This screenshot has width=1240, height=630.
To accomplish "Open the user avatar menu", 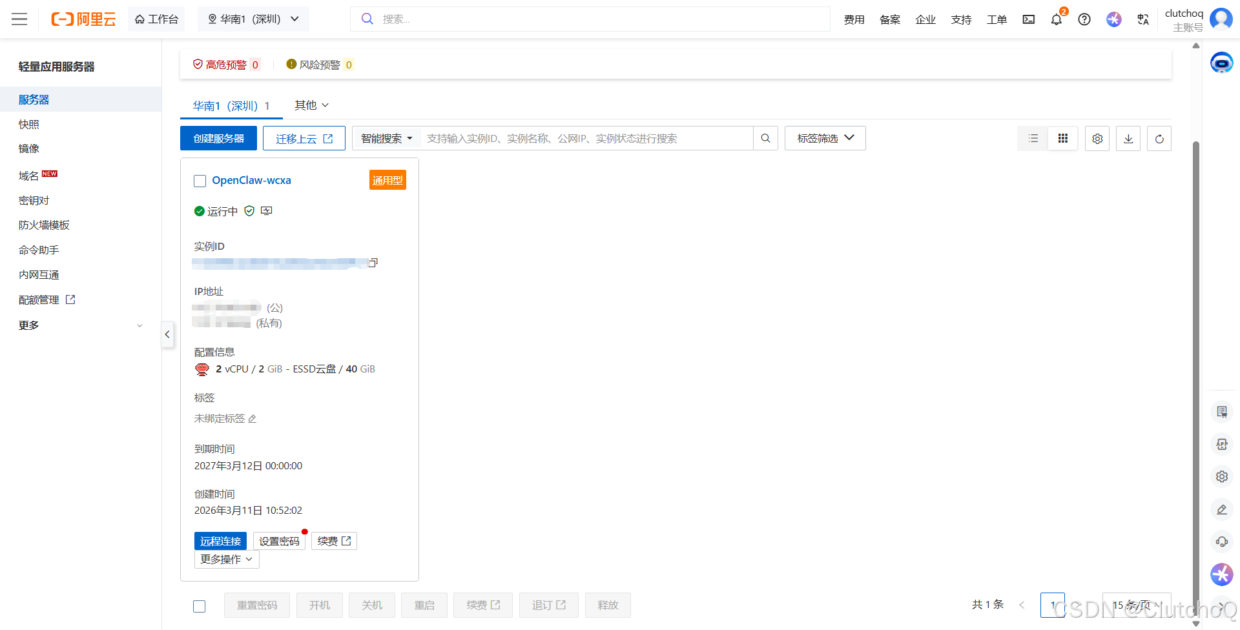I will pyautogui.click(x=1221, y=19).
